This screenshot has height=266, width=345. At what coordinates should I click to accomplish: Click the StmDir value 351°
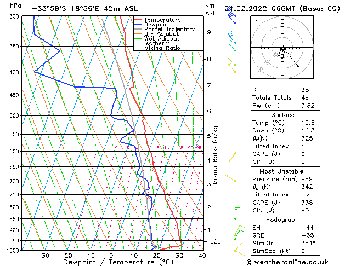tap(308, 243)
